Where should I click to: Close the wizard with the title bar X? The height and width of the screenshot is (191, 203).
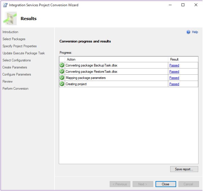pyautogui.click(x=196, y=5)
